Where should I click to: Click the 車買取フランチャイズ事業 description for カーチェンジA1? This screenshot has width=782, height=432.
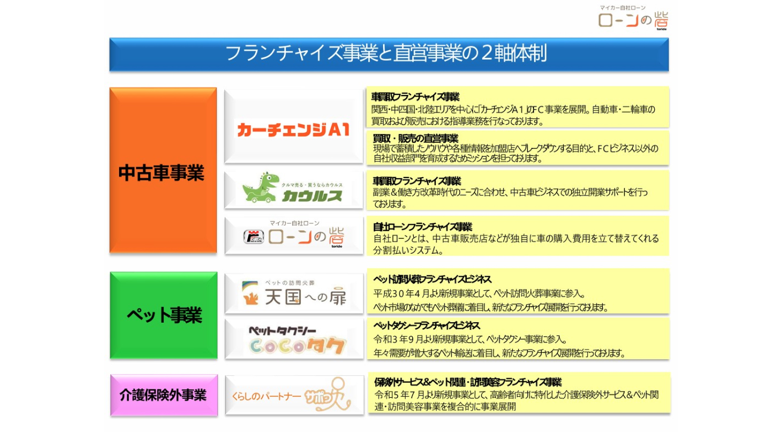click(x=517, y=108)
